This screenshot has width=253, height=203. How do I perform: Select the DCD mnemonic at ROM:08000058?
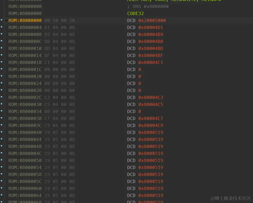click(x=131, y=174)
